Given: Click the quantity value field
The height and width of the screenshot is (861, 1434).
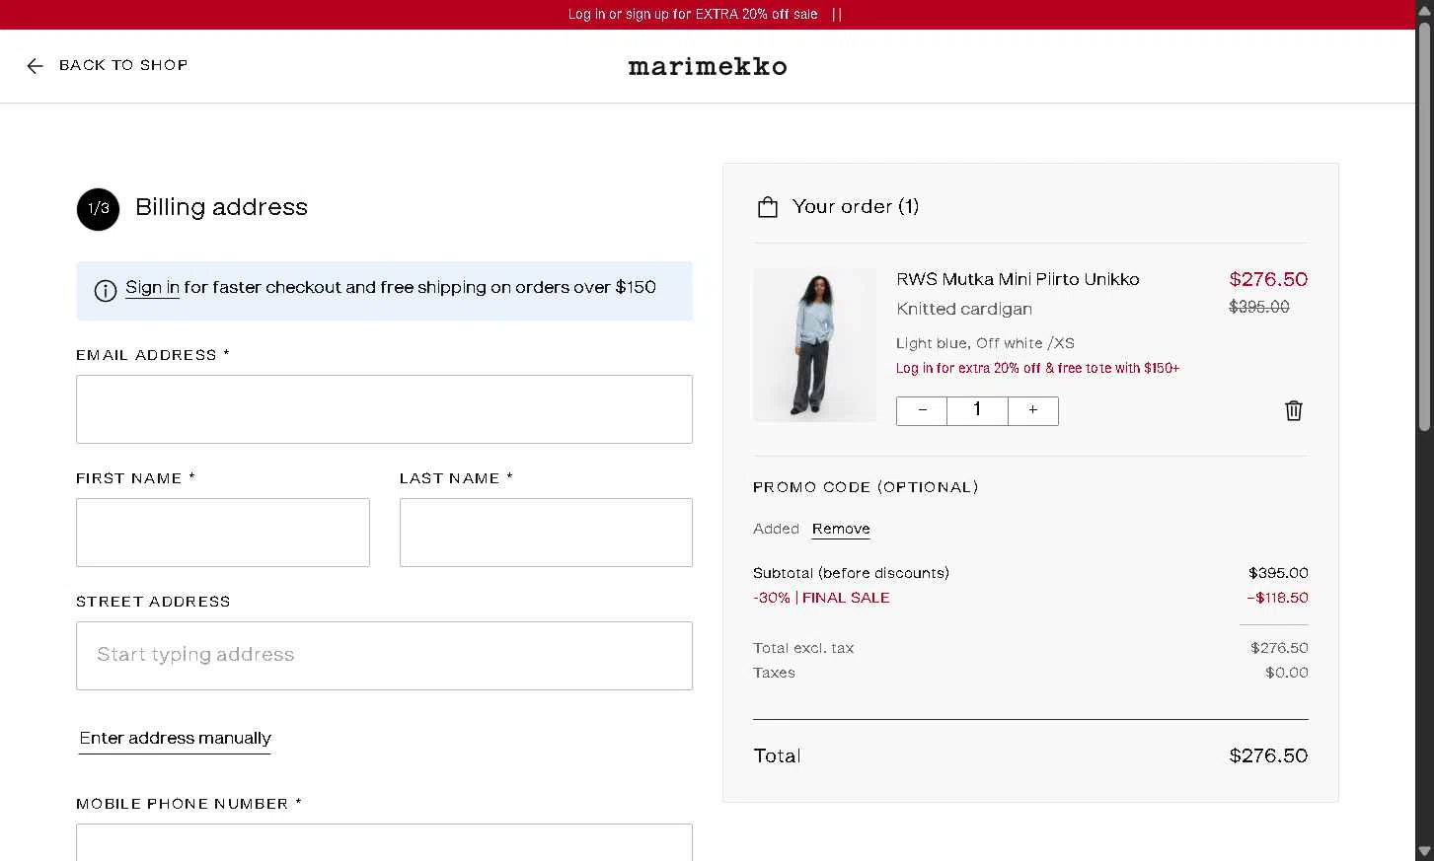Looking at the screenshot, I should click(977, 410).
